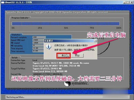The height and width of the screenshot is (100, 134).
Task: Click the 是(Y) button to restart now
Action: (64, 56)
